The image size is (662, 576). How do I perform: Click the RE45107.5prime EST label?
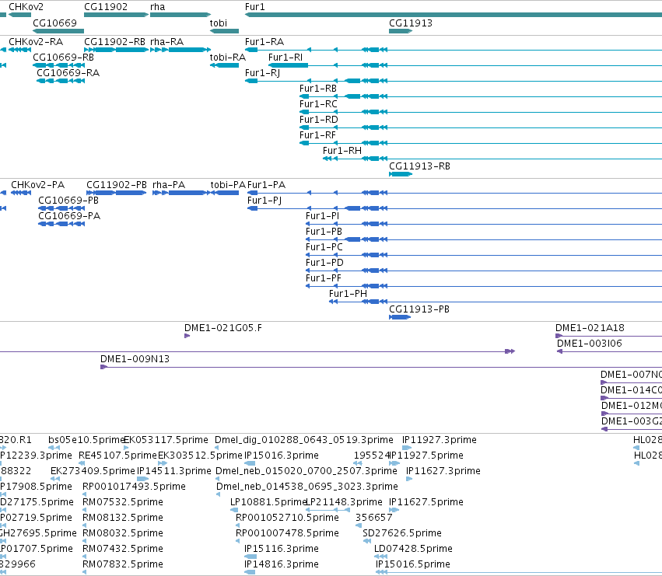tap(117, 456)
